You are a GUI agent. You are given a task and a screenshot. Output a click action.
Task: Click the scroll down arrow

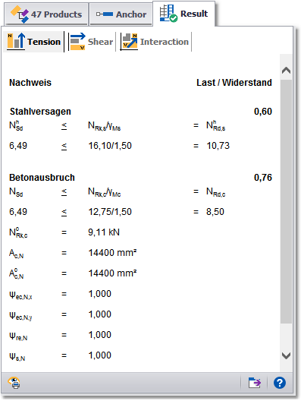(286, 355)
